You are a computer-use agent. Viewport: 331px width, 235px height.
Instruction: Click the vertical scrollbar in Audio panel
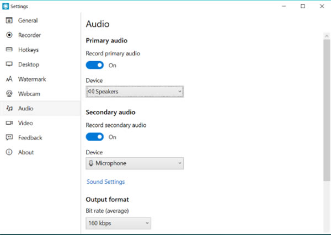pos(326,110)
